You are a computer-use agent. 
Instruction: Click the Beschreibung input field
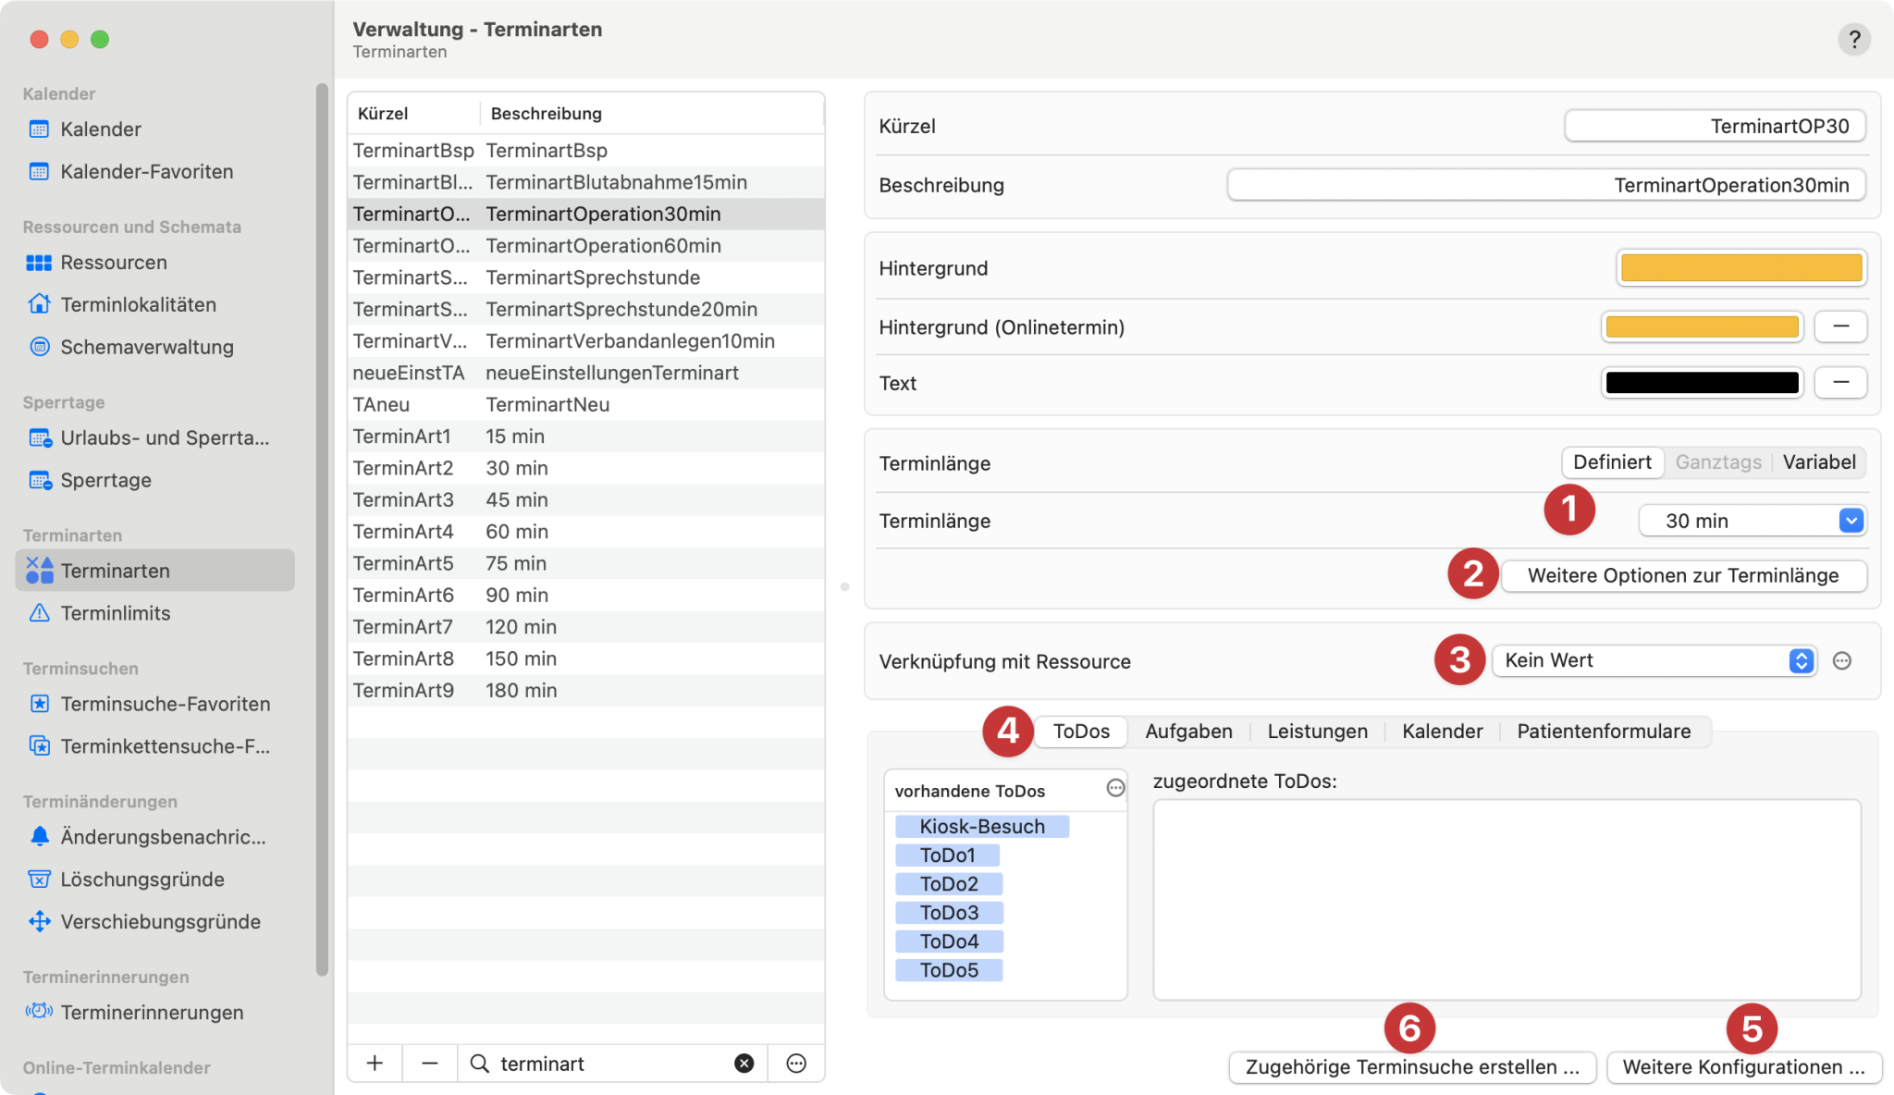(1546, 185)
